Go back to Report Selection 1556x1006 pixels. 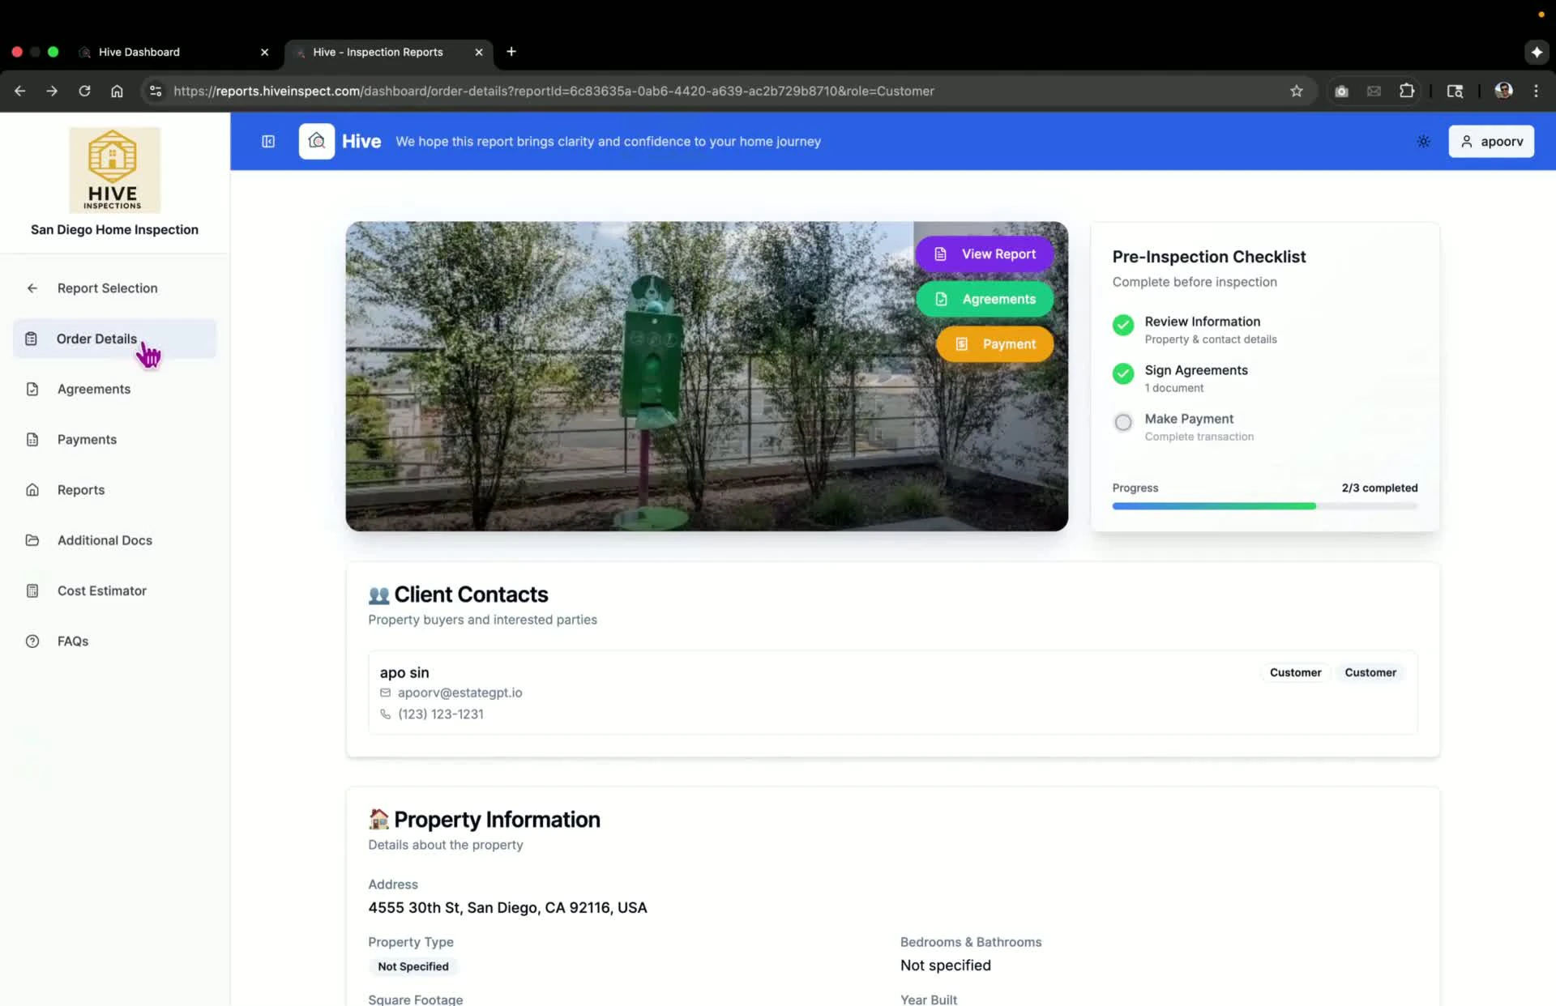114,288
